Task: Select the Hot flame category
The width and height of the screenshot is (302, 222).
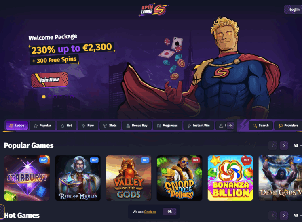Action: pyautogui.click(x=66, y=126)
